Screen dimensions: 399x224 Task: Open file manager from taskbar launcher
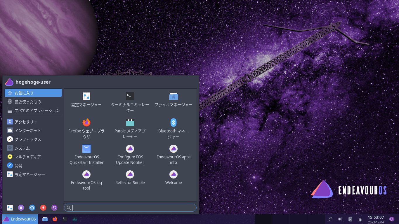[x=45, y=219]
